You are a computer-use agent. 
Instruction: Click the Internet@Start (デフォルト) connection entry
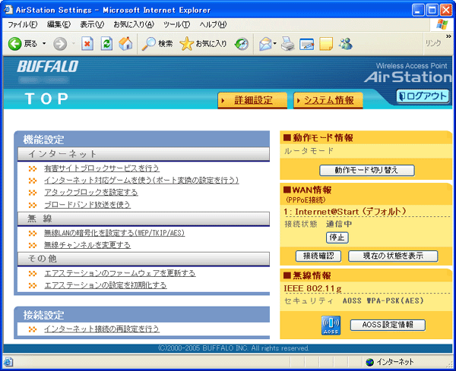(345, 212)
